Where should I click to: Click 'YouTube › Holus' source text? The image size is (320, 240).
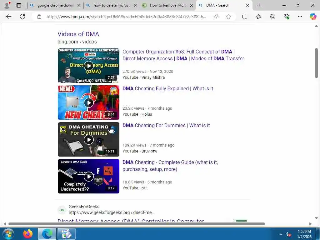137,114
